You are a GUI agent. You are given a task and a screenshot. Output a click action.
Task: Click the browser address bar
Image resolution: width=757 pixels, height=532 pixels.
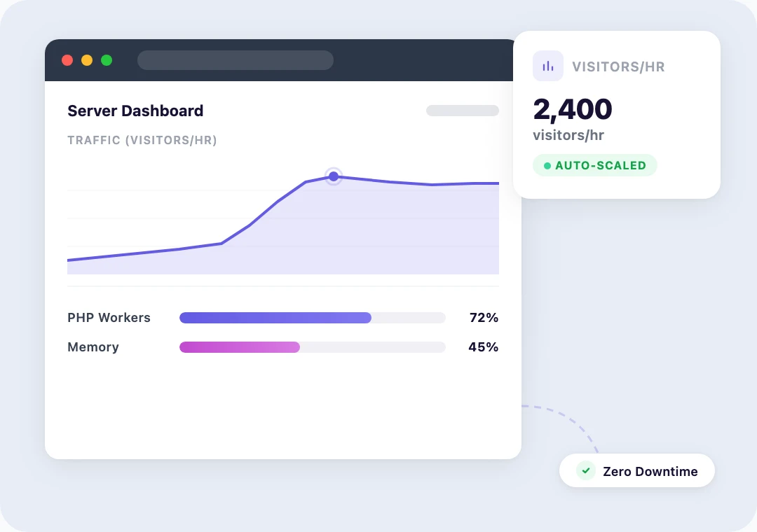point(235,60)
